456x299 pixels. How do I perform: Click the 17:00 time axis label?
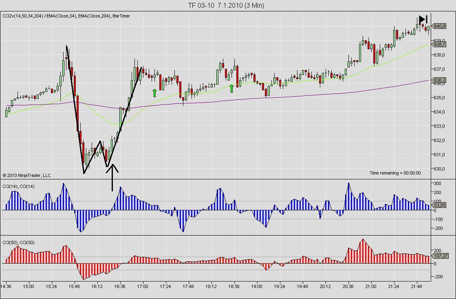point(143,286)
